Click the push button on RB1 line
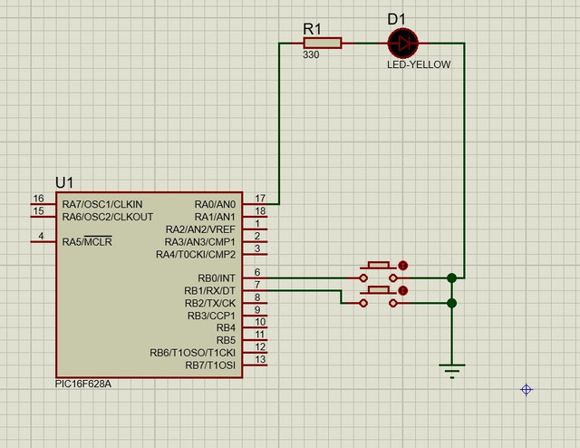Screen dimensions: 580x448 point(379,297)
